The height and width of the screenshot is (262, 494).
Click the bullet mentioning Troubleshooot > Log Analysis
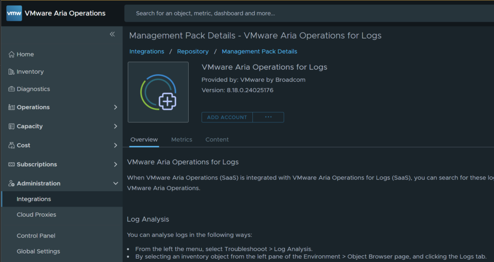point(224,249)
